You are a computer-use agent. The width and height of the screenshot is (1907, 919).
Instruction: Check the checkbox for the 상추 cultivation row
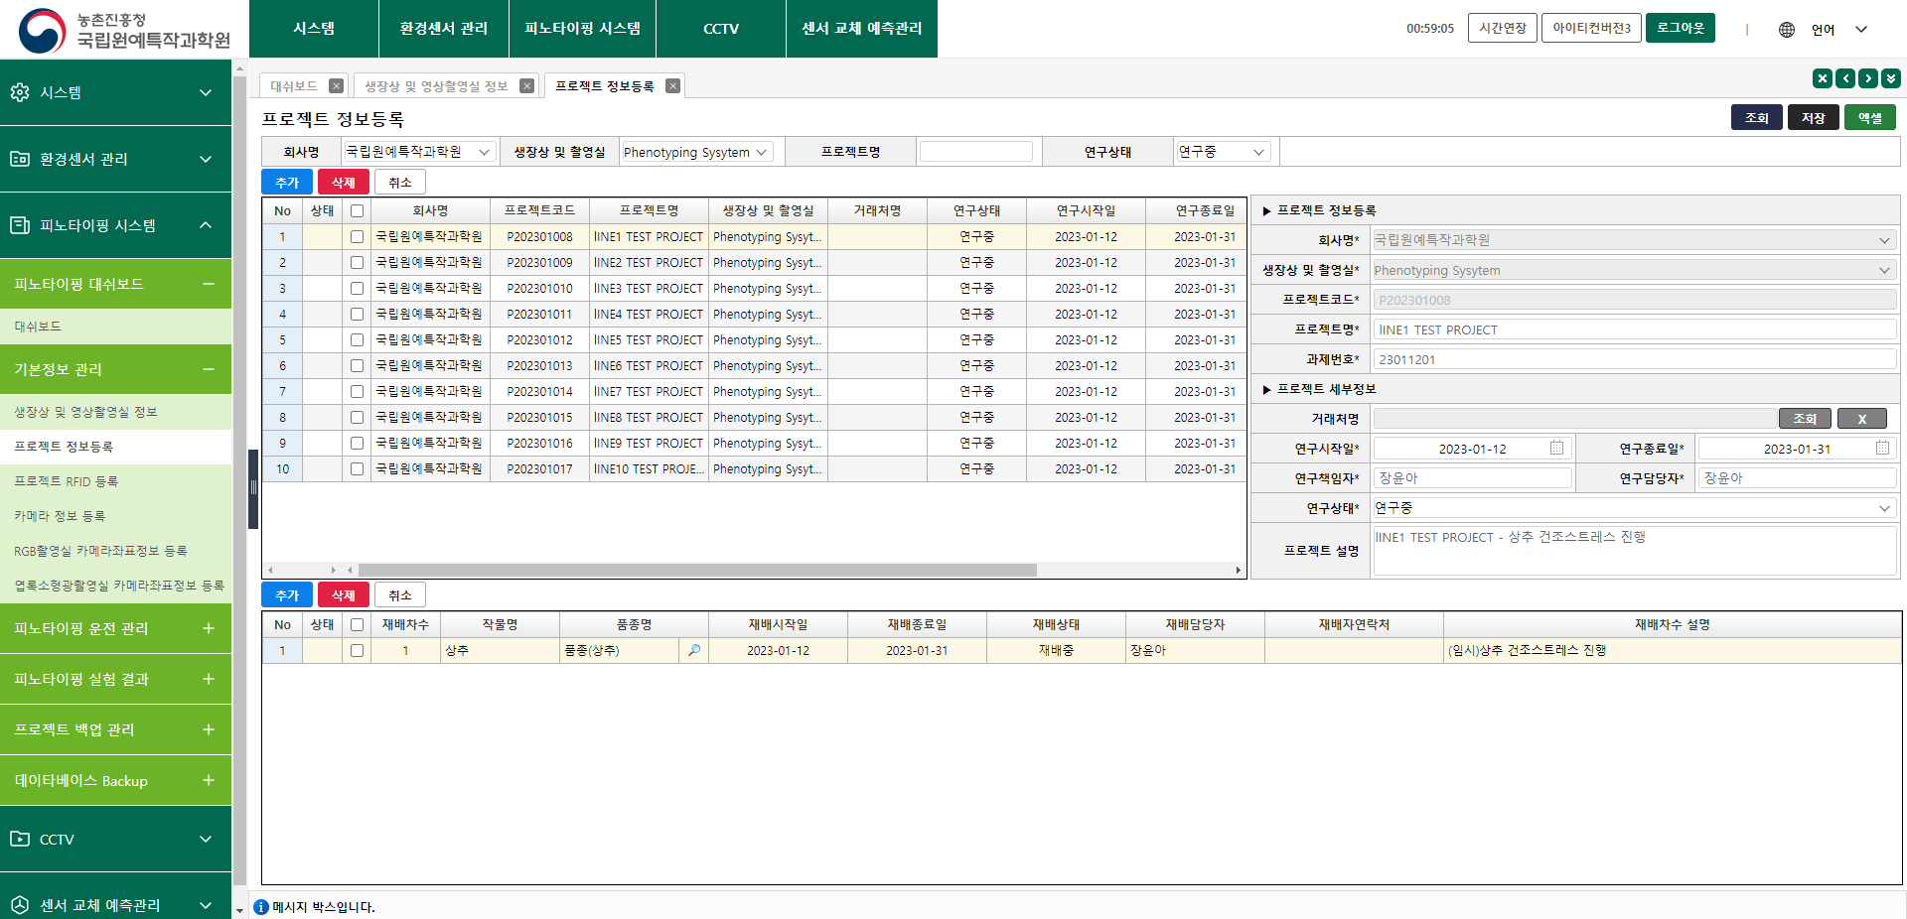click(357, 650)
